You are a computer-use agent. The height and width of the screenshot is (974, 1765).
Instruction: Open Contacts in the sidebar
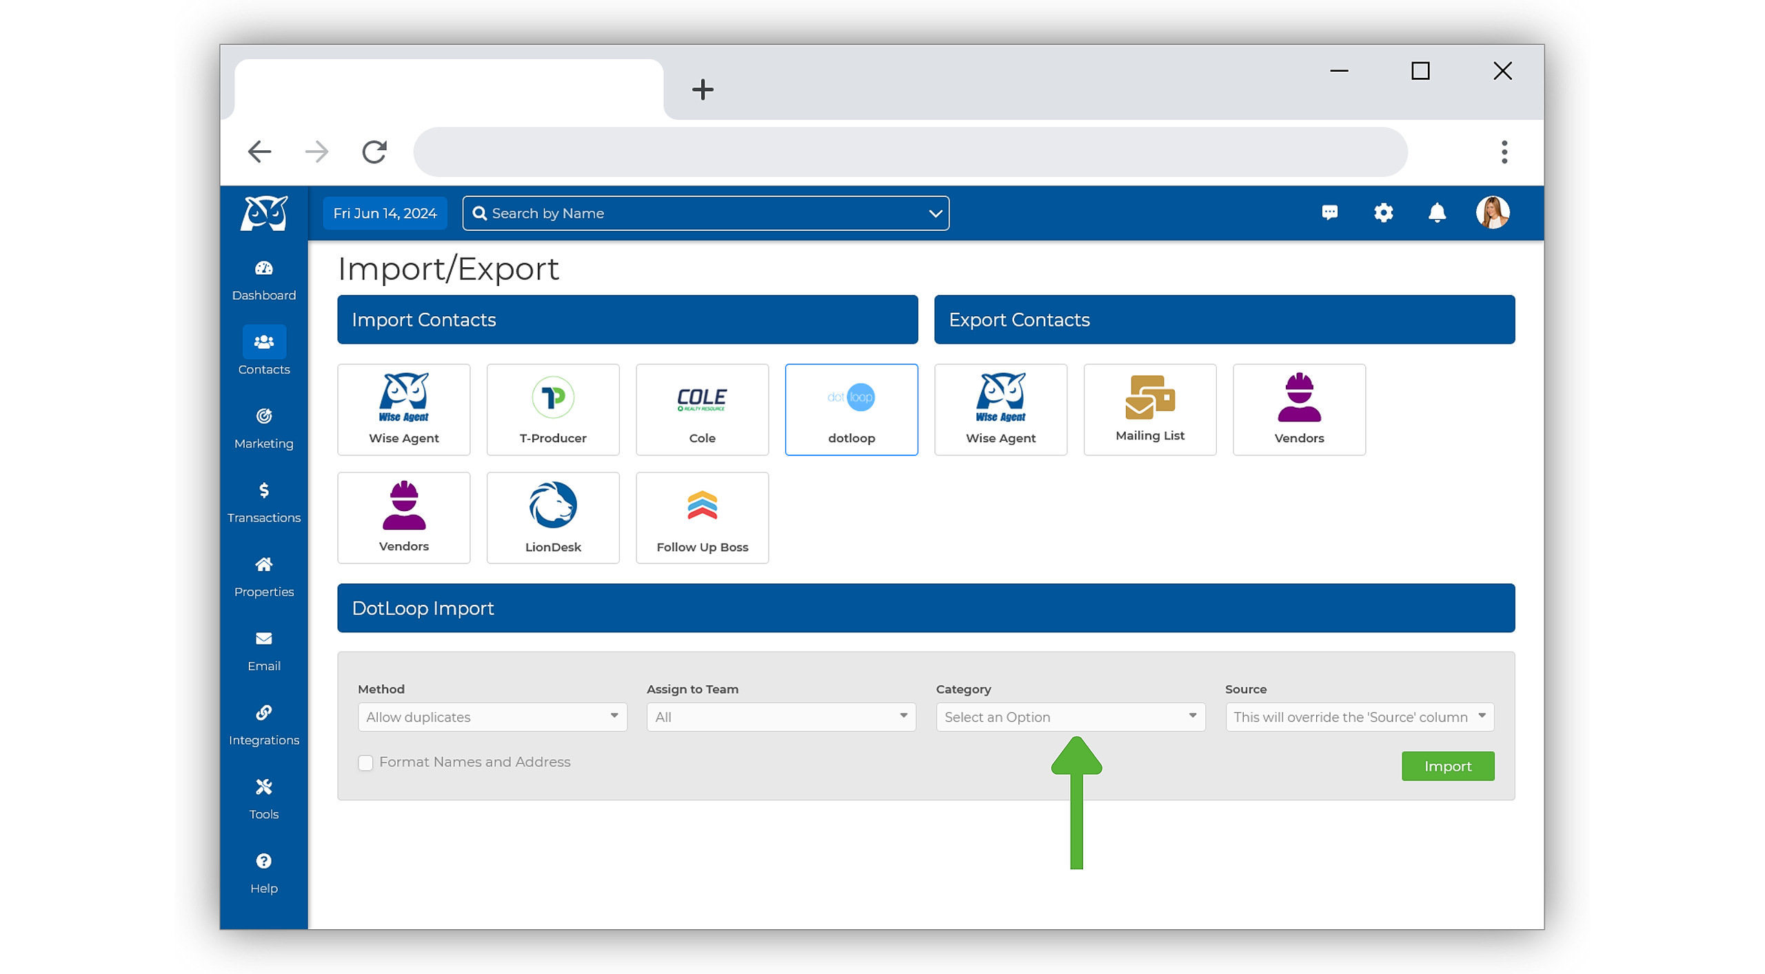263,351
